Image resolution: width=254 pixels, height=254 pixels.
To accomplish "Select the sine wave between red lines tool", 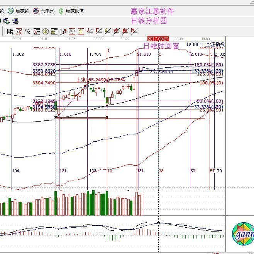I will pyautogui.click(x=72, y=31).
